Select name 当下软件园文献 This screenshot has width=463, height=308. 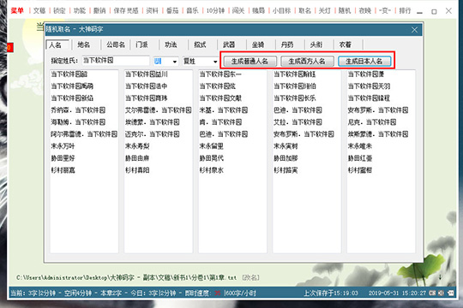pyautogui.click(x=220, y=98)
